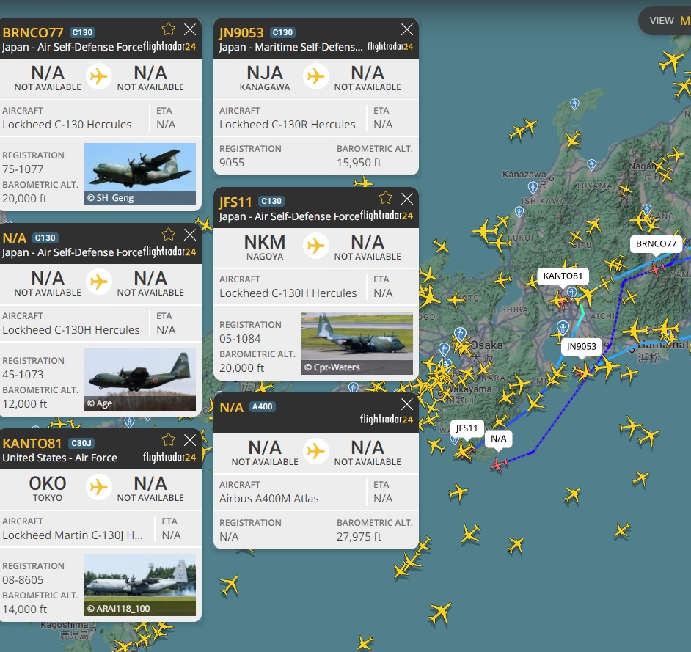This screenshot has width=691, height=652.
Task: Click the route plane icon in JFS11 card
Action: coord(316,246)
